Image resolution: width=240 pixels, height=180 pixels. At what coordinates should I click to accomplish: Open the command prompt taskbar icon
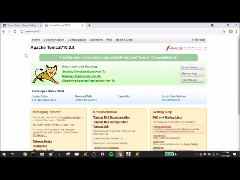click(x=33, y=154)
